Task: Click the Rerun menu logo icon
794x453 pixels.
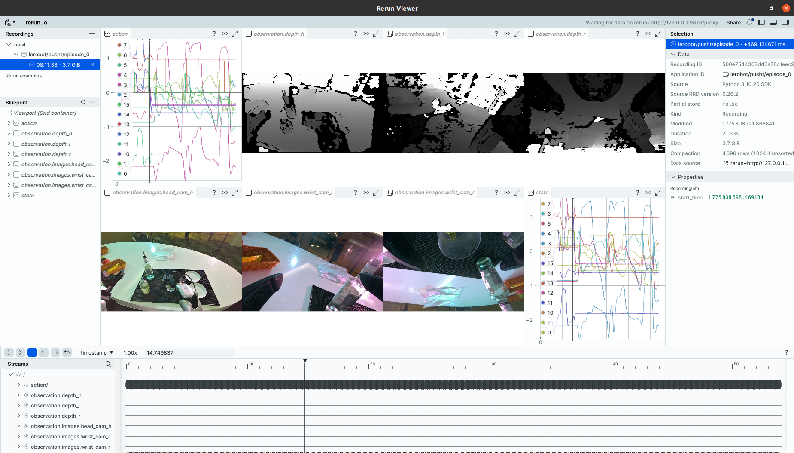Action: (8, 22)
